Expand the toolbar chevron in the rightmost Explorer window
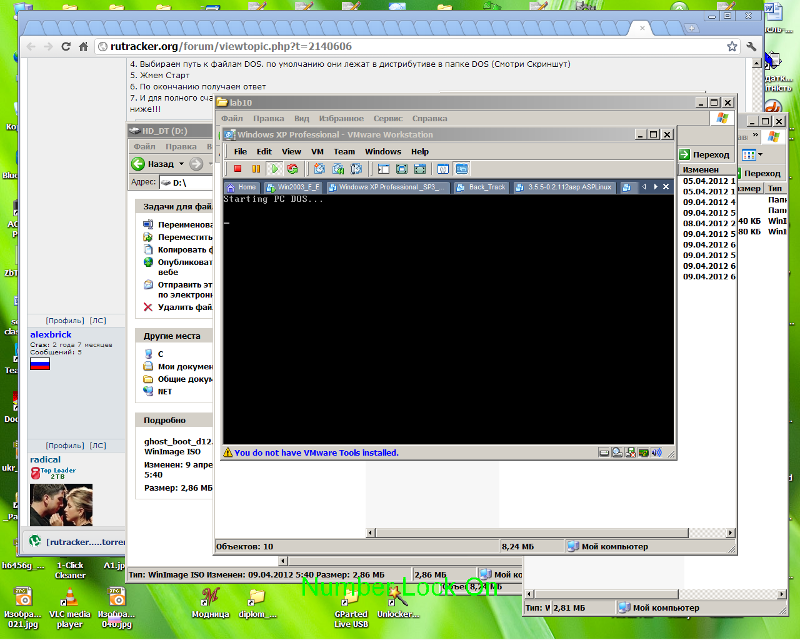 pyautogui.click(x=755, y=134)
